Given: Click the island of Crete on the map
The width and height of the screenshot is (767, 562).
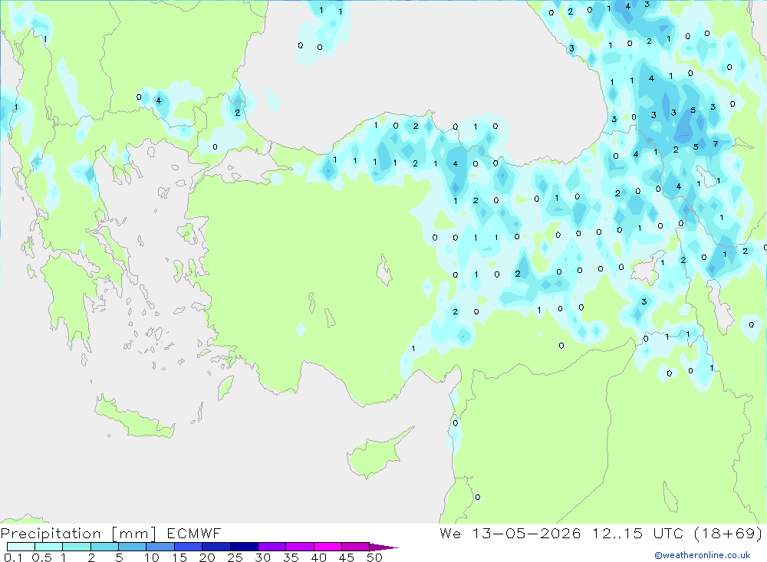Looking at the screenshot, I should [x=134, y=417].
